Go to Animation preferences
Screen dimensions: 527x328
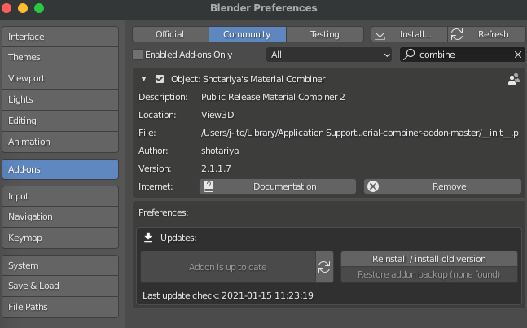(60, 142)
